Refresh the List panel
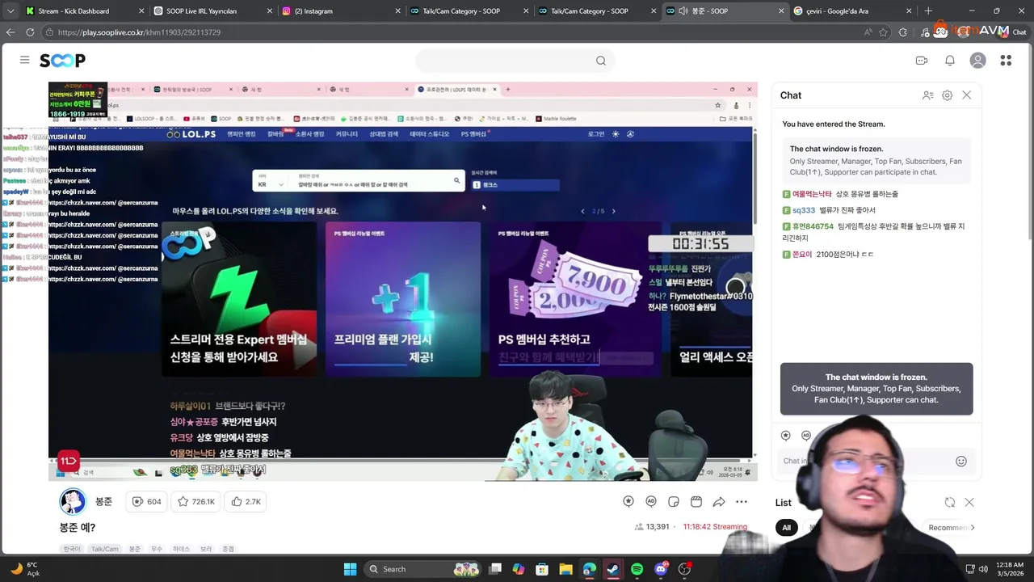1034x582 pixels. [x=950, y=503]
